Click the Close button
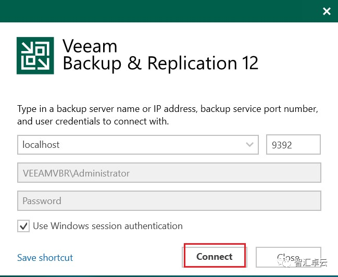 [288, 257]
